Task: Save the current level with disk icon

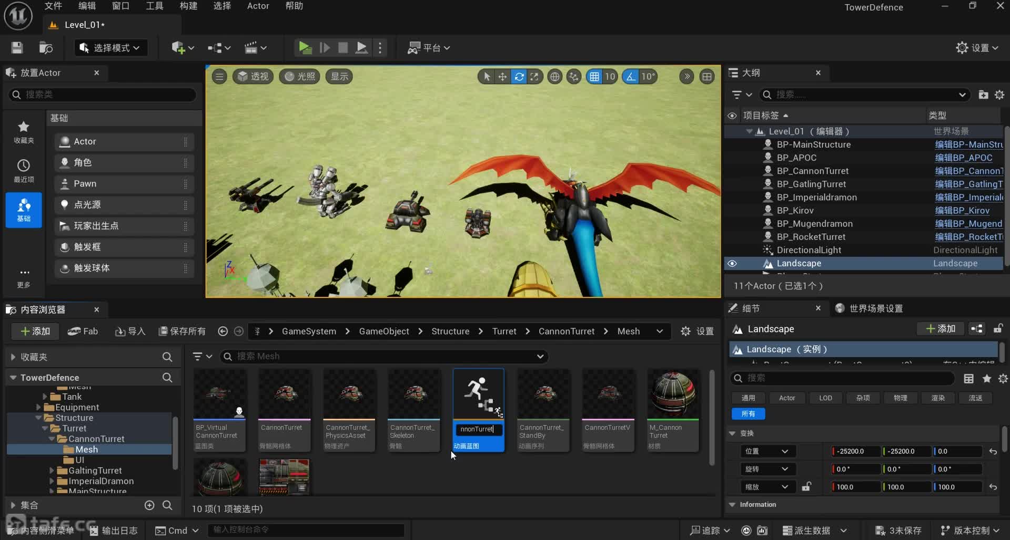Action: point(17,48)
